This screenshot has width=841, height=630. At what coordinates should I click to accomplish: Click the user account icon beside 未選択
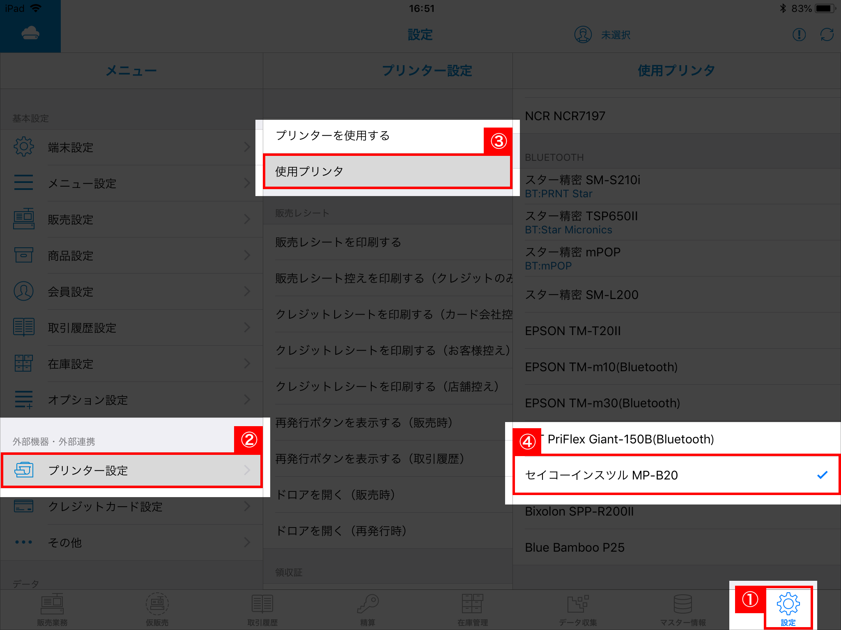[583, 35]
